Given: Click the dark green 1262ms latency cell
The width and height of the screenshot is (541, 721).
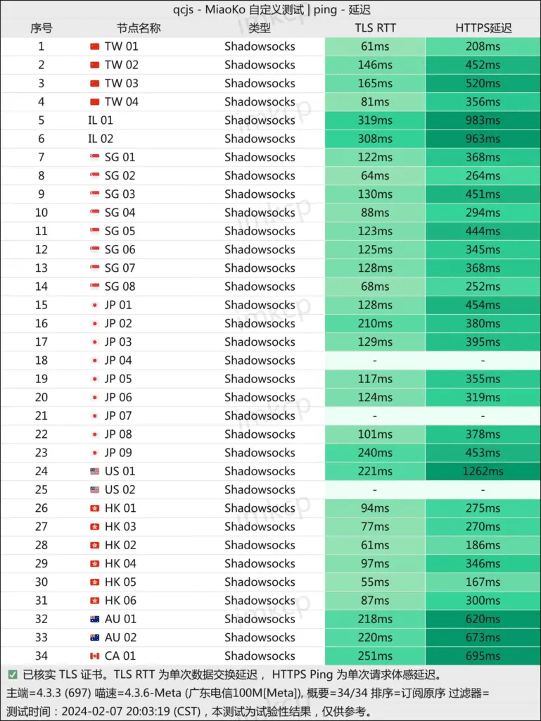Looking at the screenshot, I should pos(483,471).
